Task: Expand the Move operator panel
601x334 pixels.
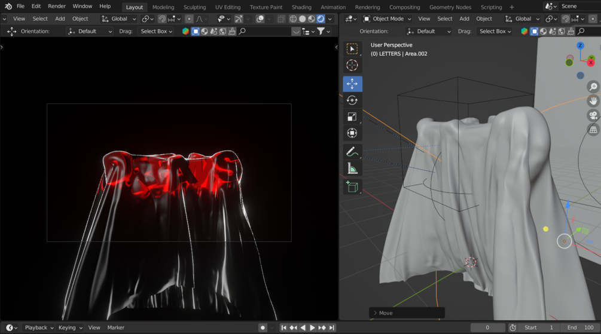Action: click(407, 313)
